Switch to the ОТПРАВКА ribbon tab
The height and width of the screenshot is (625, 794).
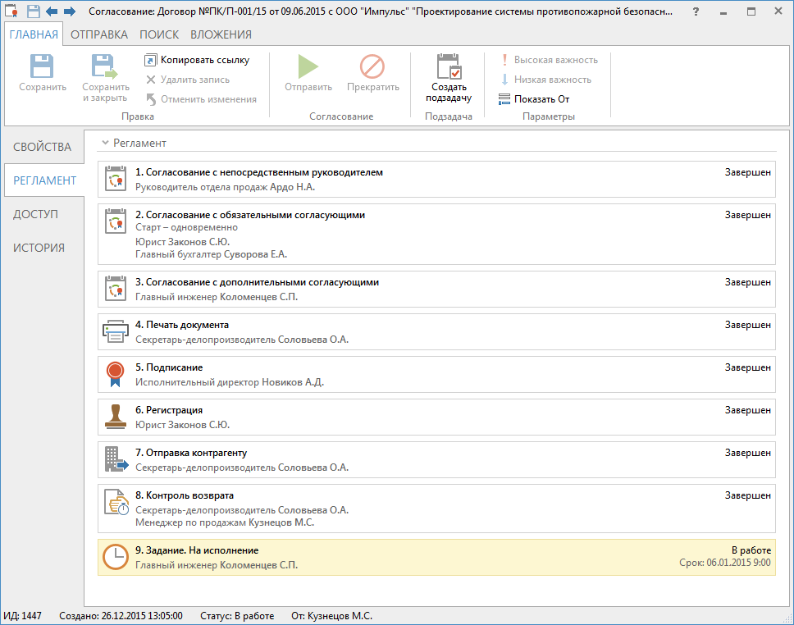point(98,34)
